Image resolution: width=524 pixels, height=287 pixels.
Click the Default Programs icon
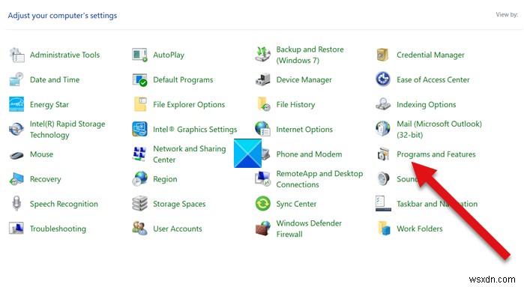pos(139,79)
